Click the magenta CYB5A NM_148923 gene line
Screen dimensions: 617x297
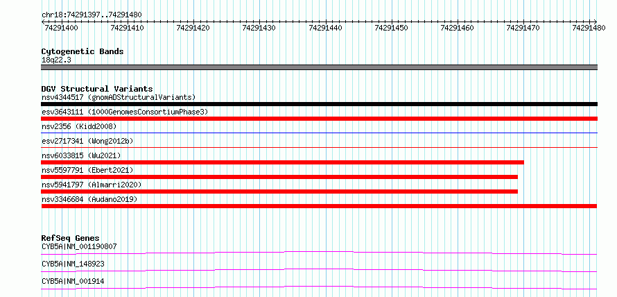click(x=319, y=270)
